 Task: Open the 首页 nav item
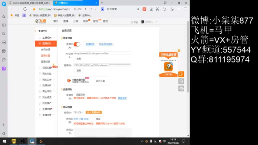(x=56, y=21)
